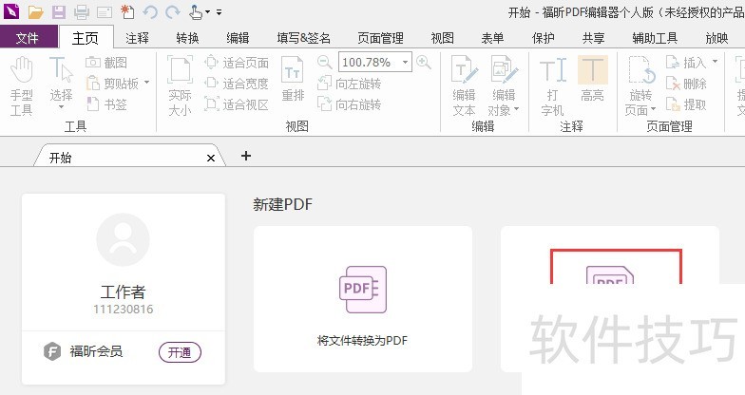Switch to the 注释 ribbon tab
This screenshot has height=395, width=745.
pyautogui.click(x=137, y=38)
